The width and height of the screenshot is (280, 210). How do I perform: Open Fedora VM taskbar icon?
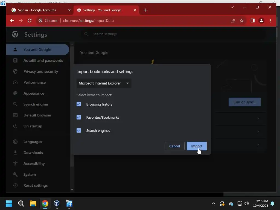coord(69,203)
